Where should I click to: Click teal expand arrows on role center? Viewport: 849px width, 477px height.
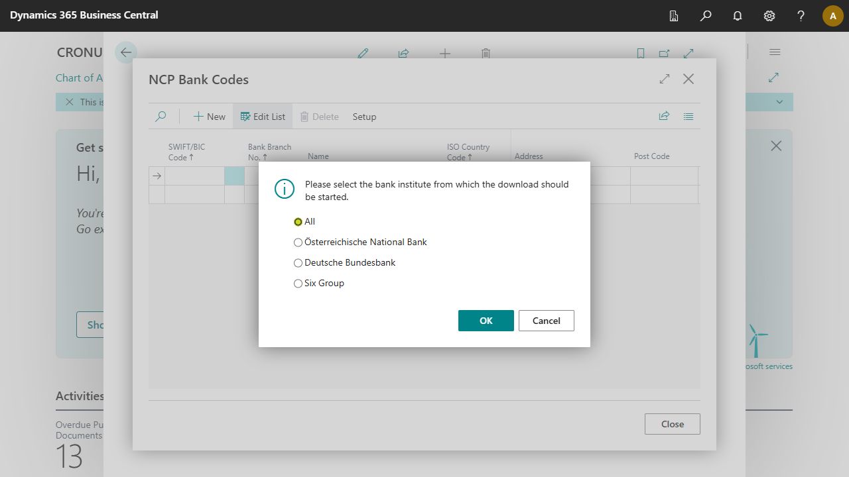coord(773,78)
